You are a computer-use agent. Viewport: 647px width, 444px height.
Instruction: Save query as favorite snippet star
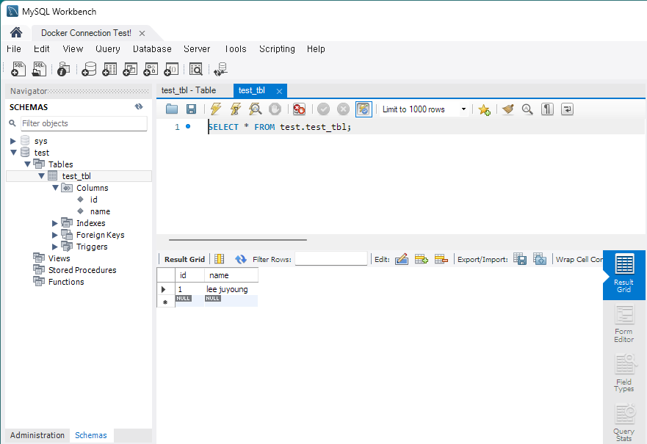coord(484,109)
